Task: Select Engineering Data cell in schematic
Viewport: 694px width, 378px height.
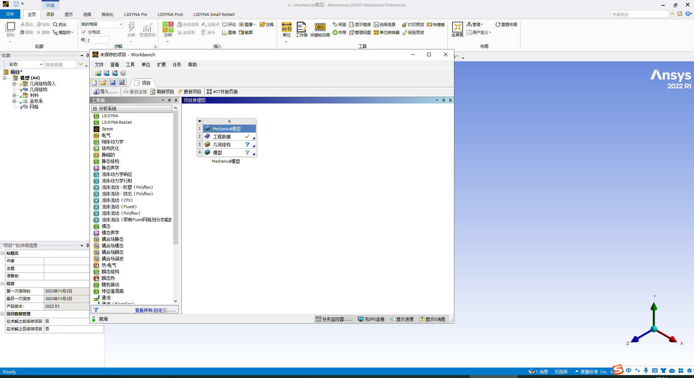Action: (x=229, y=137)
